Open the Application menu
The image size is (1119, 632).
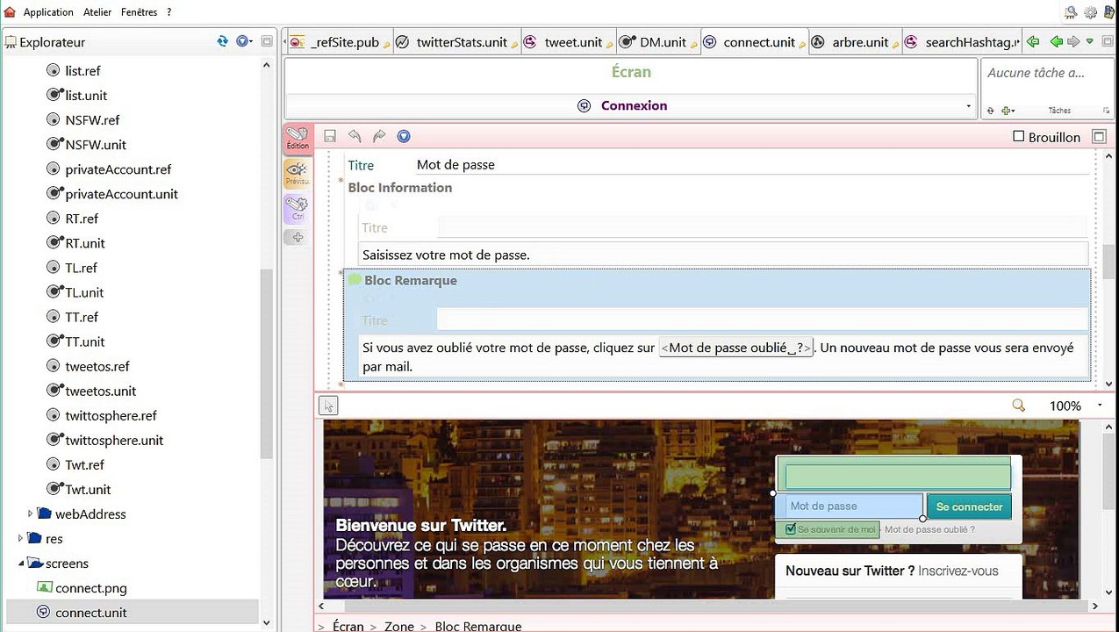tap(48, 12)
